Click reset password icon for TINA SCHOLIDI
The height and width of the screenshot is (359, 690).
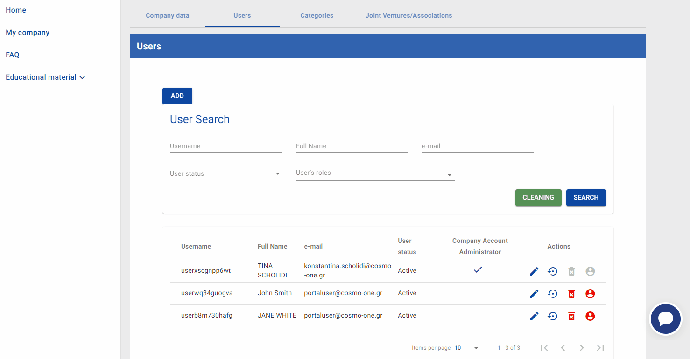coord(553,271)
